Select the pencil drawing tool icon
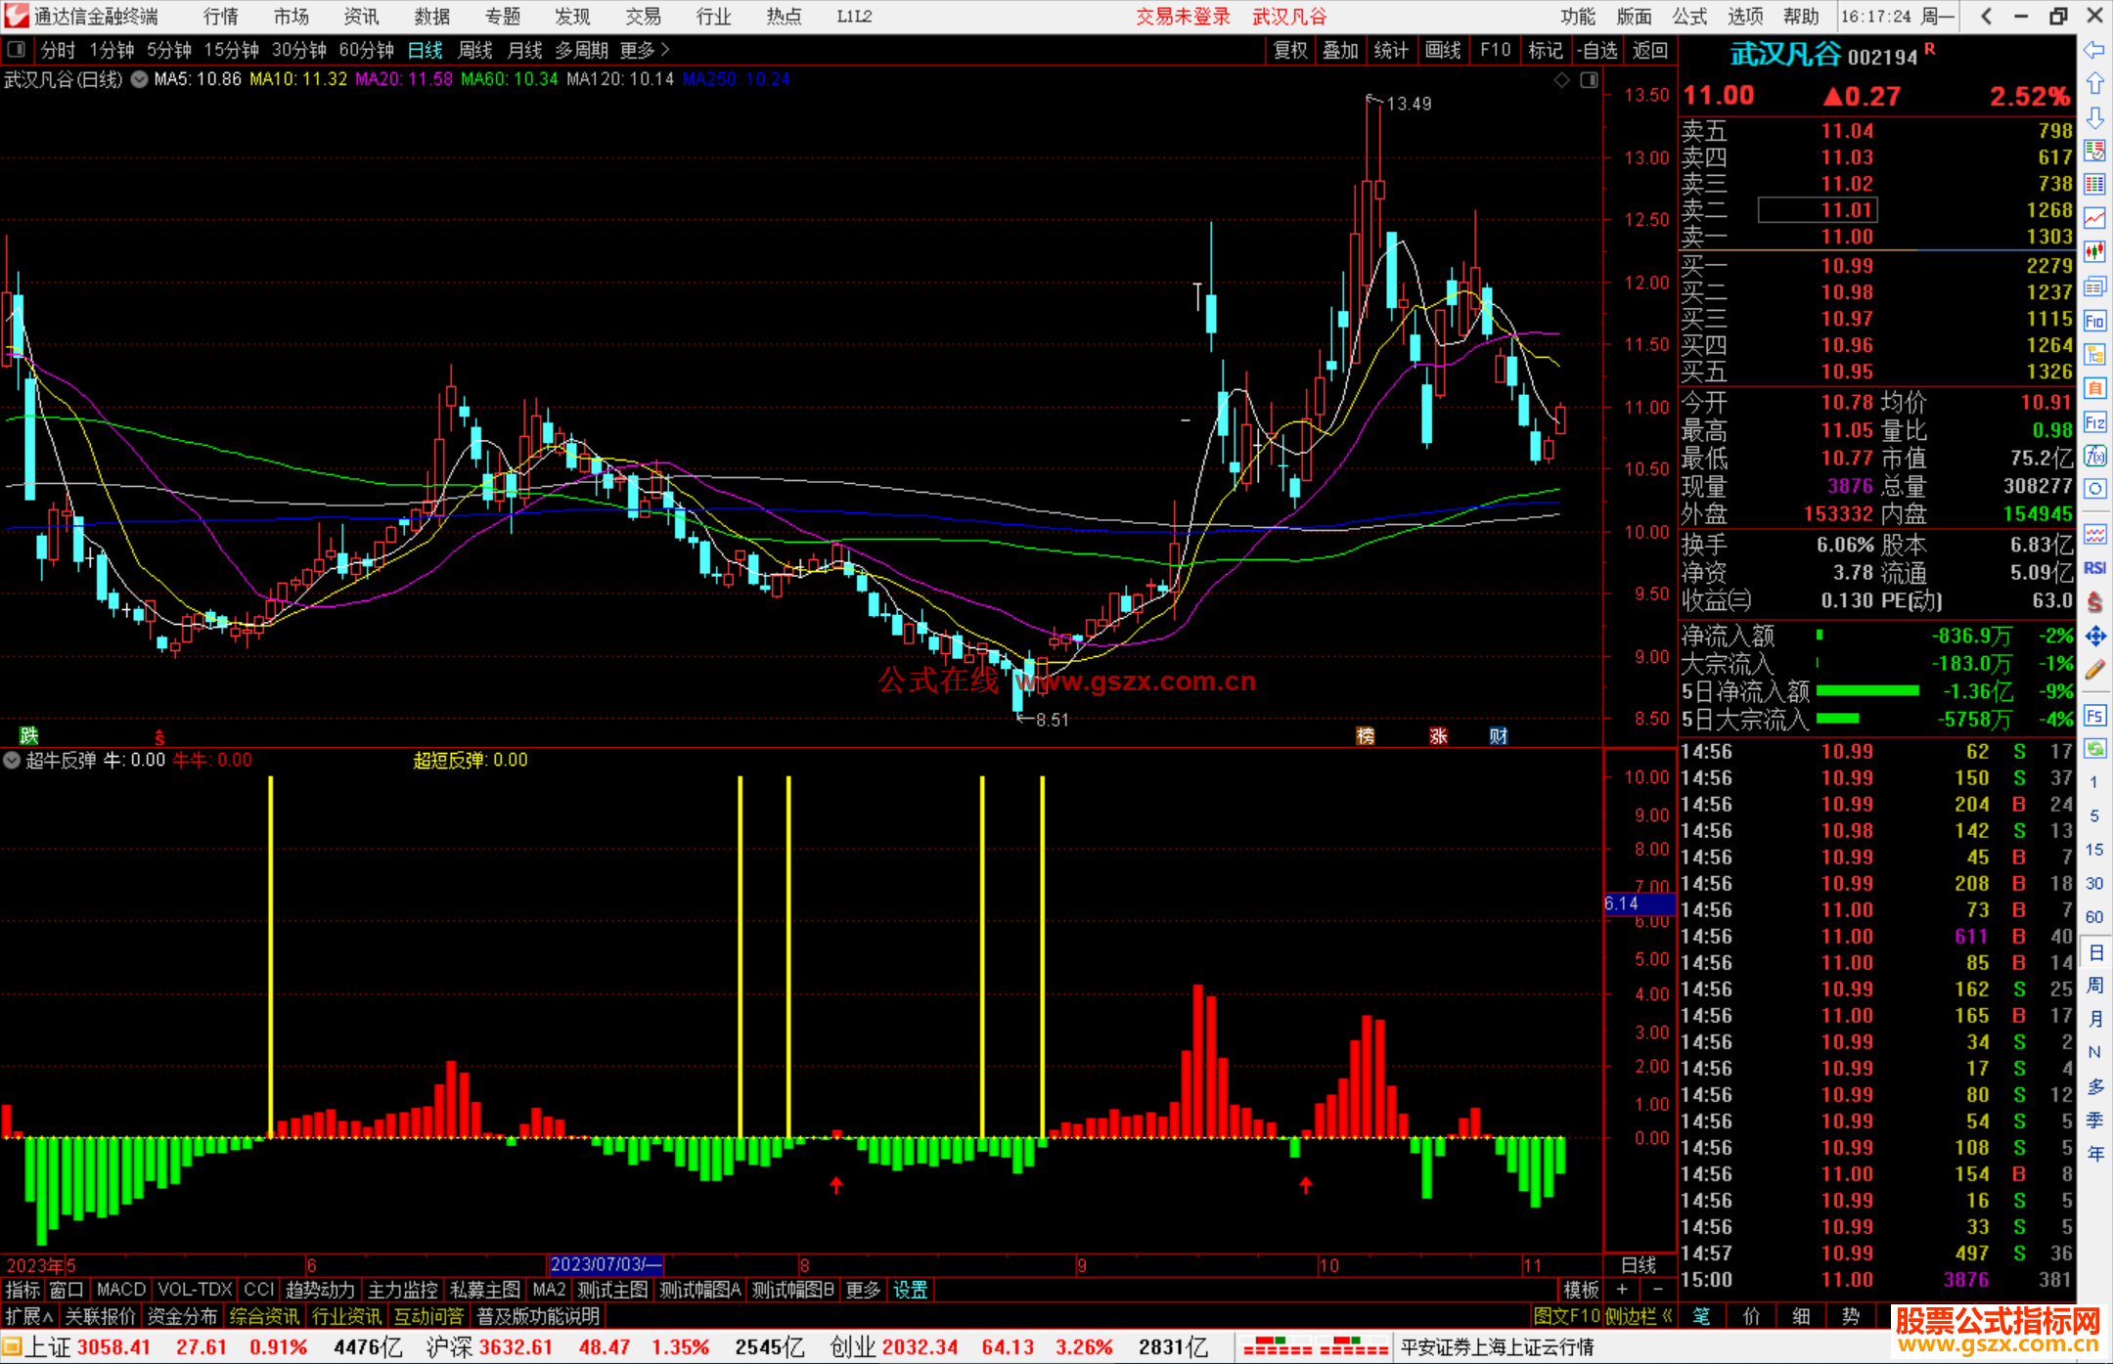 (2094, 671)
